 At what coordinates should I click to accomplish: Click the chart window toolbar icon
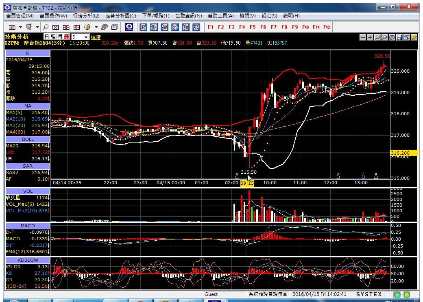click(115, 27)
